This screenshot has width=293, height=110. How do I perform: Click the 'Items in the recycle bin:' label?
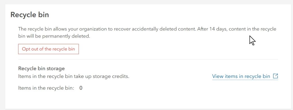pos(46,88)
